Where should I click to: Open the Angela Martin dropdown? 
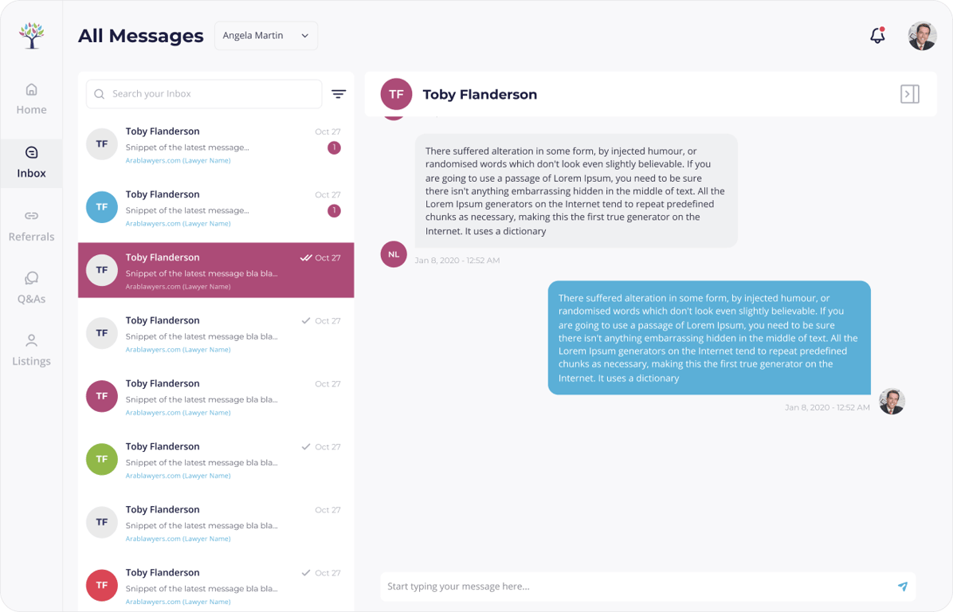click(x=266, y=36)
